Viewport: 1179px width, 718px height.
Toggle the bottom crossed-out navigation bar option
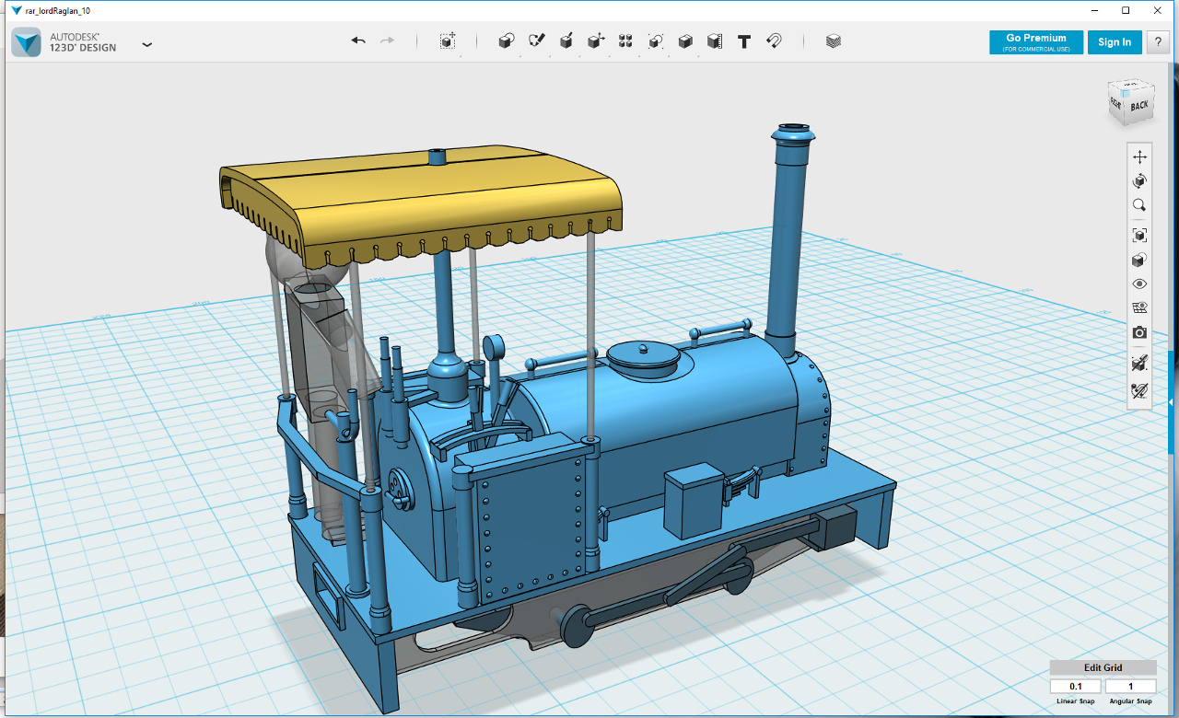pyautogui.click(x=1139, y=390)
